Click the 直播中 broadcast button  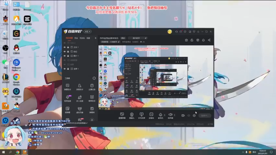(205, 115)
